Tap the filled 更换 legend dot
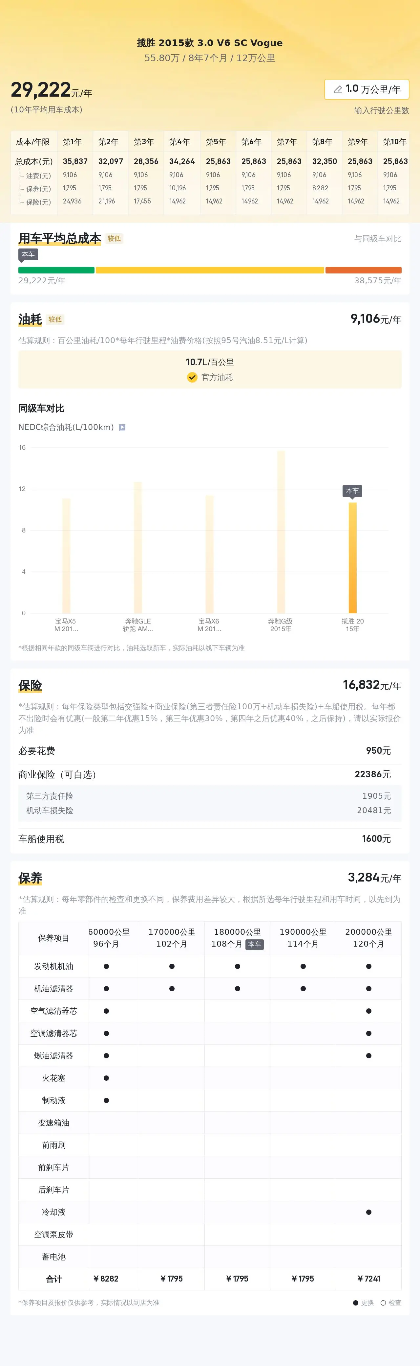The width and height of the screenshot is (420, 1366). (356, 1302)
